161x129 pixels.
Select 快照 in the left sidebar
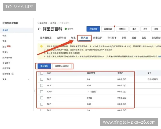[x=4, y=35]
